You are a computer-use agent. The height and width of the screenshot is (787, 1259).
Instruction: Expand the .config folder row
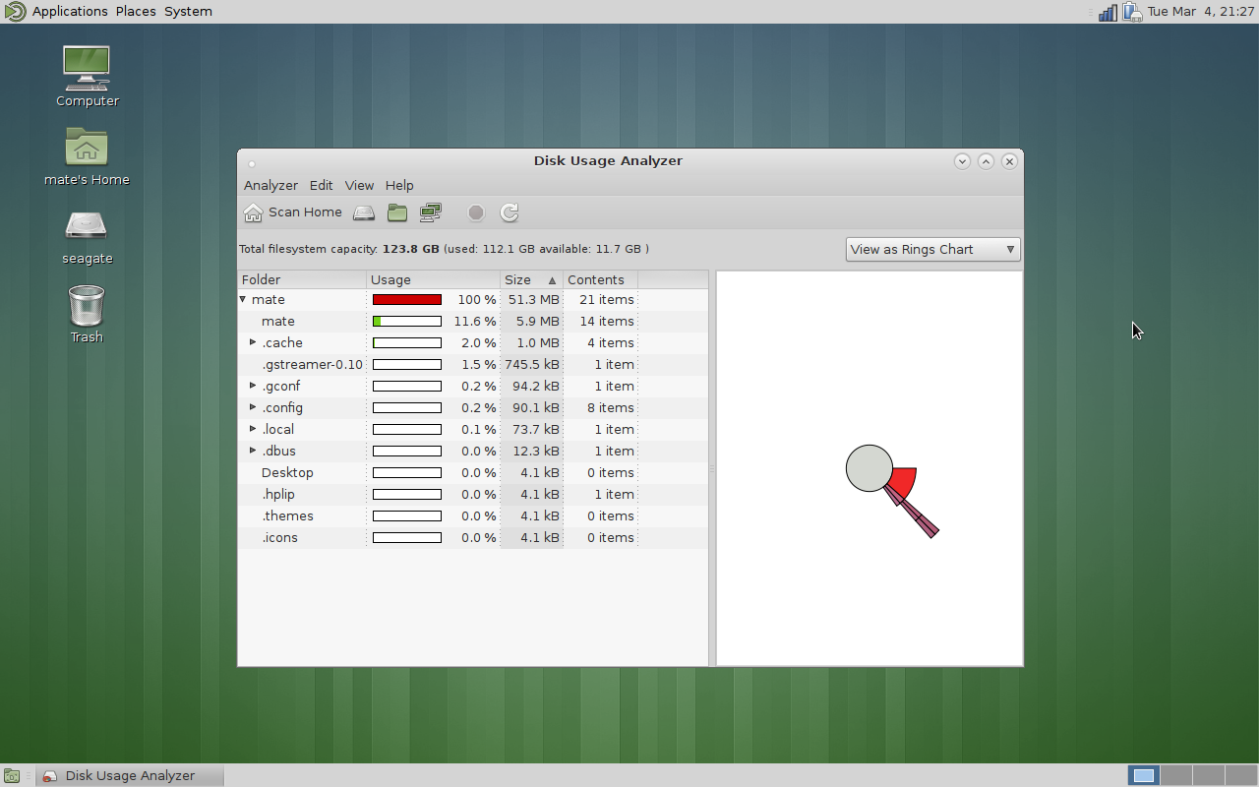pyautogui.click(x=253, y=407)
